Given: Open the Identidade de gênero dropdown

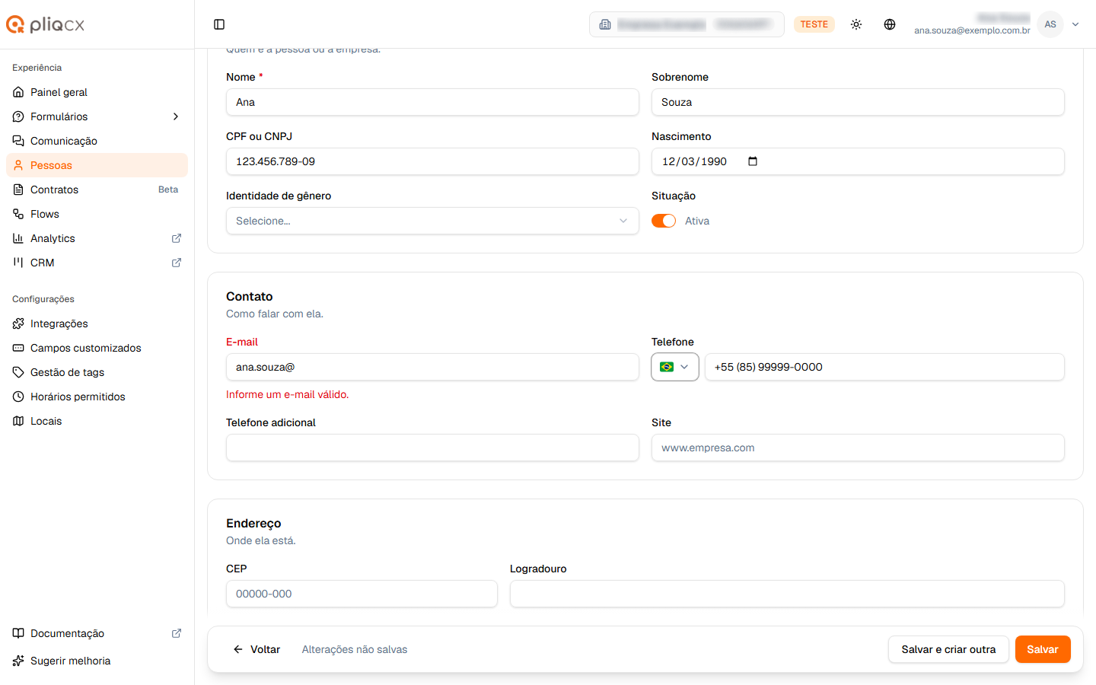Looking at the screenshot, I should pos(432,221).
